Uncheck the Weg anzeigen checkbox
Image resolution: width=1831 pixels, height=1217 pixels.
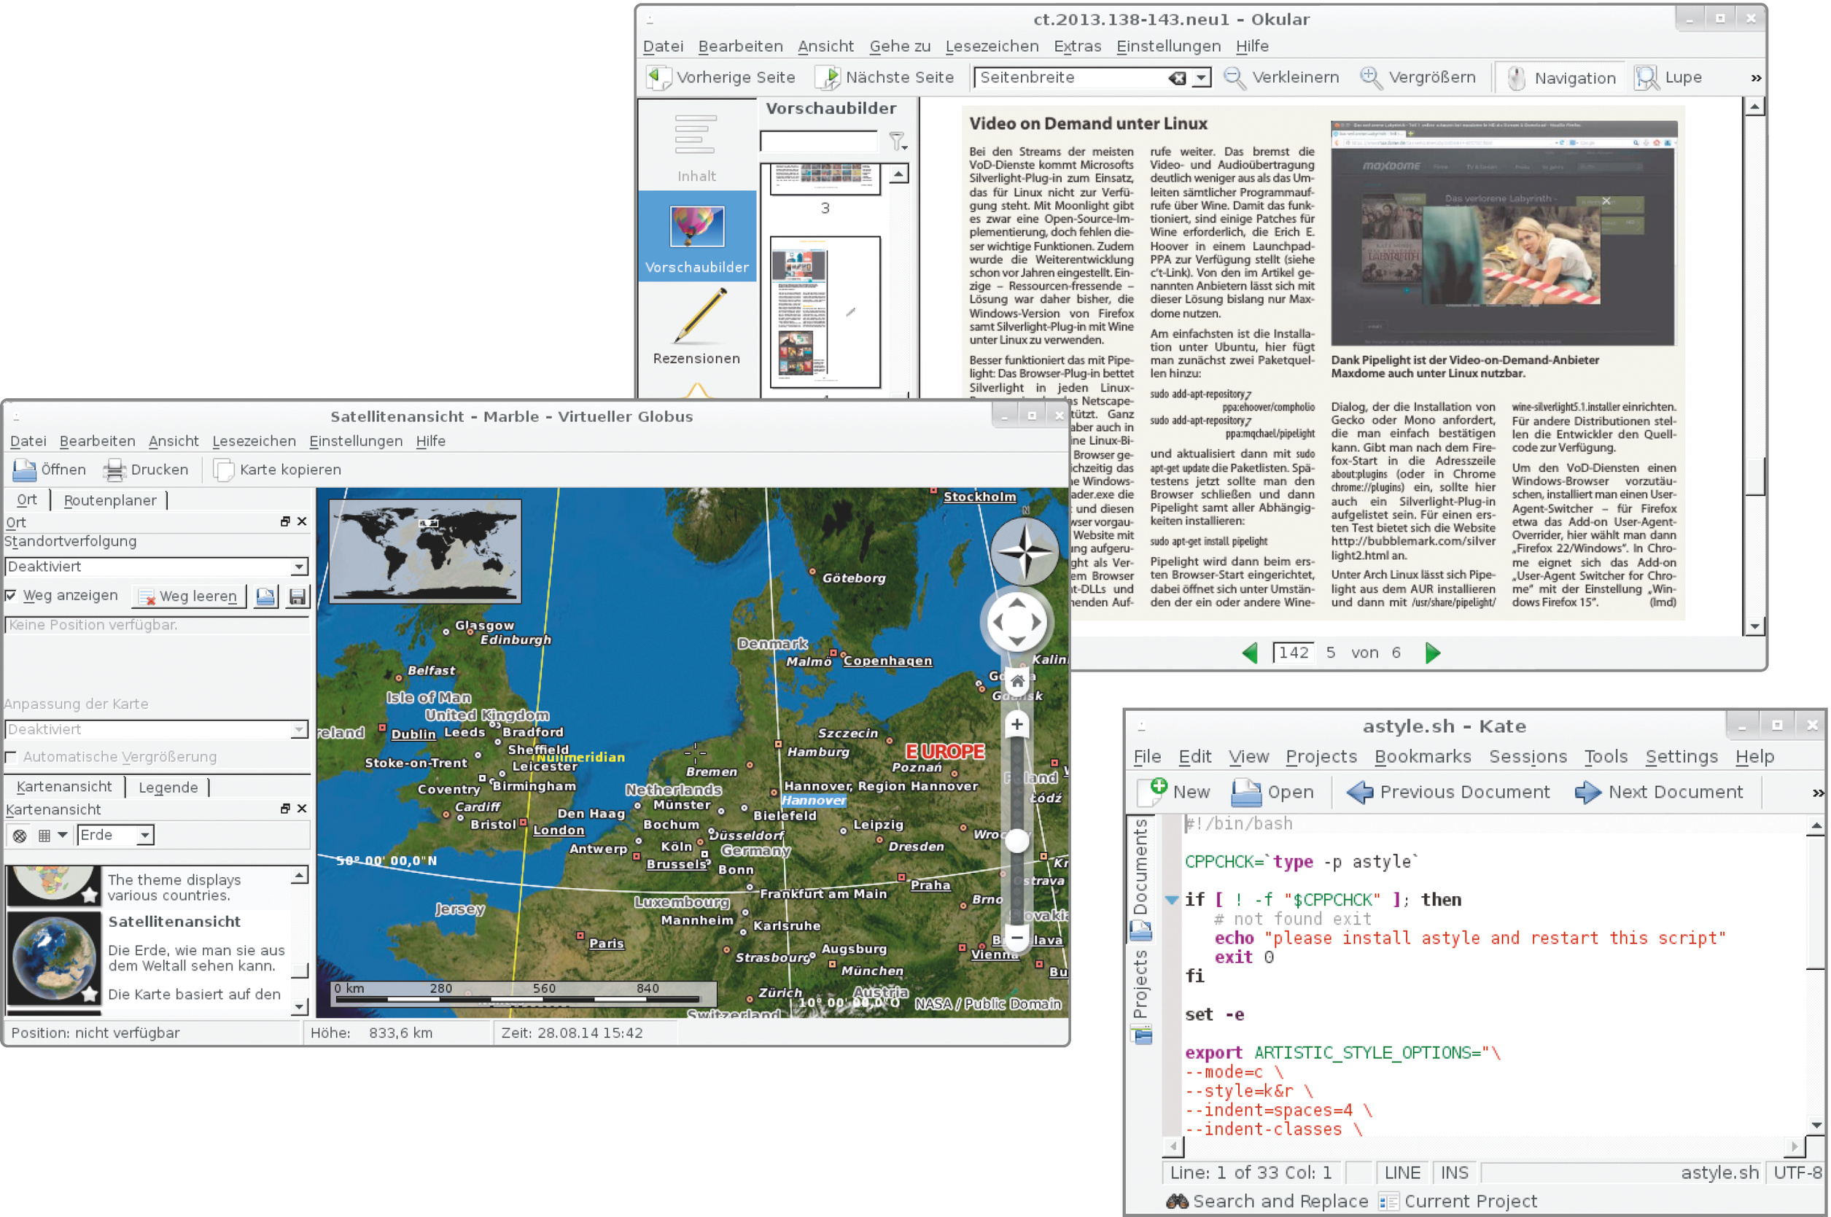11,595
